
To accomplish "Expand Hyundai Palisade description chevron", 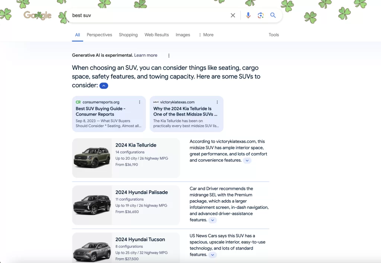I will click(212, 220).
